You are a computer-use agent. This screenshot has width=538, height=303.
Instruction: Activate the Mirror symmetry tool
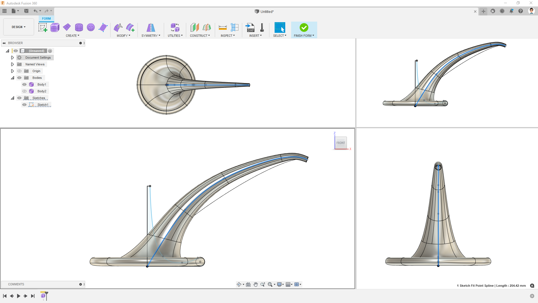[x=151, y=28]
